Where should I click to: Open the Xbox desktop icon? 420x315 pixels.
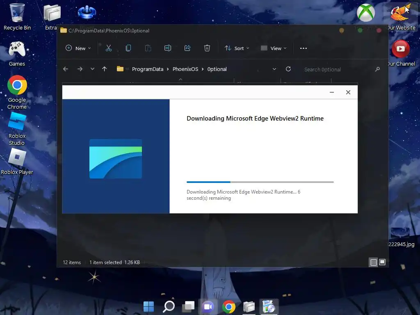point(365,13)
